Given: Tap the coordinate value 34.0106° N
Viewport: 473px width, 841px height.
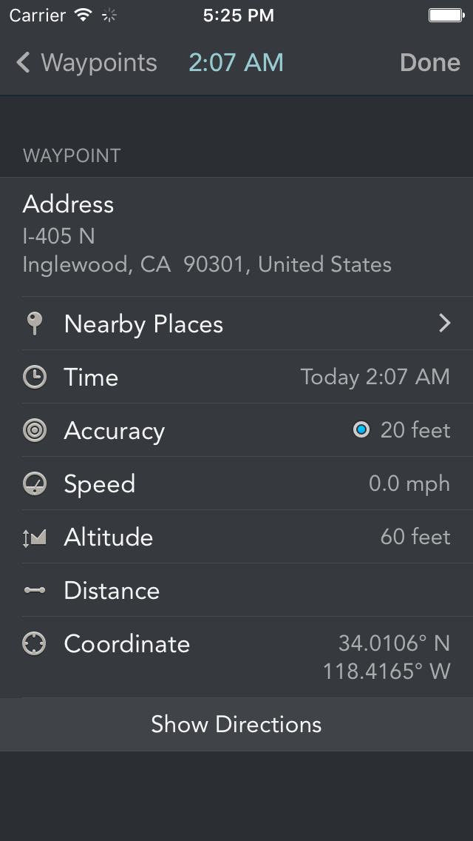Looking at the screenshot, I should point(394,643).
